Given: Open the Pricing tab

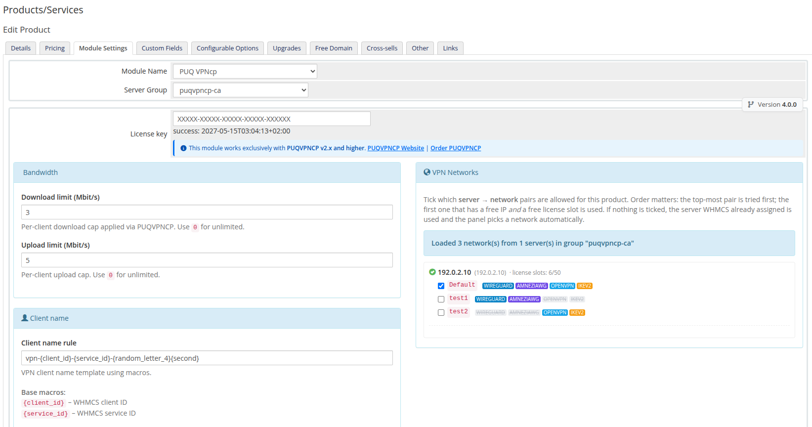Looking at the screenshot, I should (x=55, y=48).
